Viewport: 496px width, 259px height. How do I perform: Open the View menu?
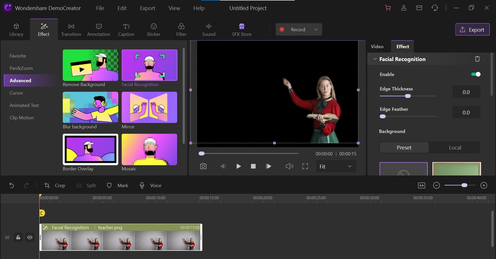pos(174,8)
